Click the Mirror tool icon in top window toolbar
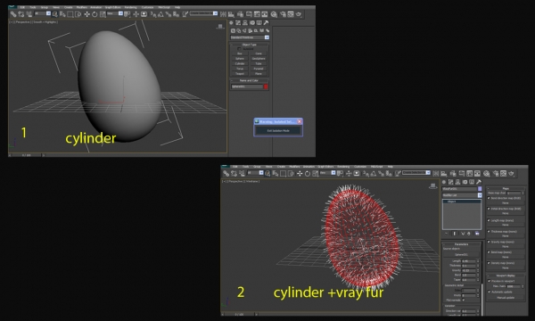 coord(223,14)
